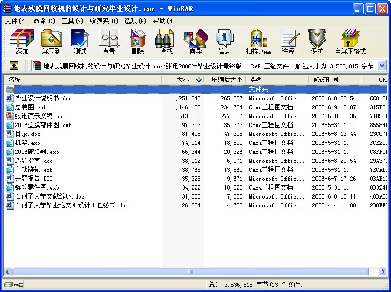Open the 收藏夹(O) menu
This screenshot has height=292, width=391.
(104, 21)
